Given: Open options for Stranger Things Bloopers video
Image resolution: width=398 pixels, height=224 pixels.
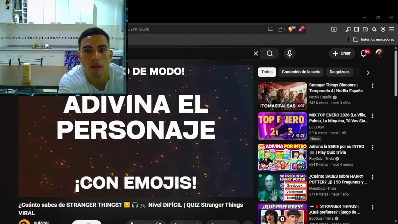Looking at the screenshot, I should (x=373, y=86).
